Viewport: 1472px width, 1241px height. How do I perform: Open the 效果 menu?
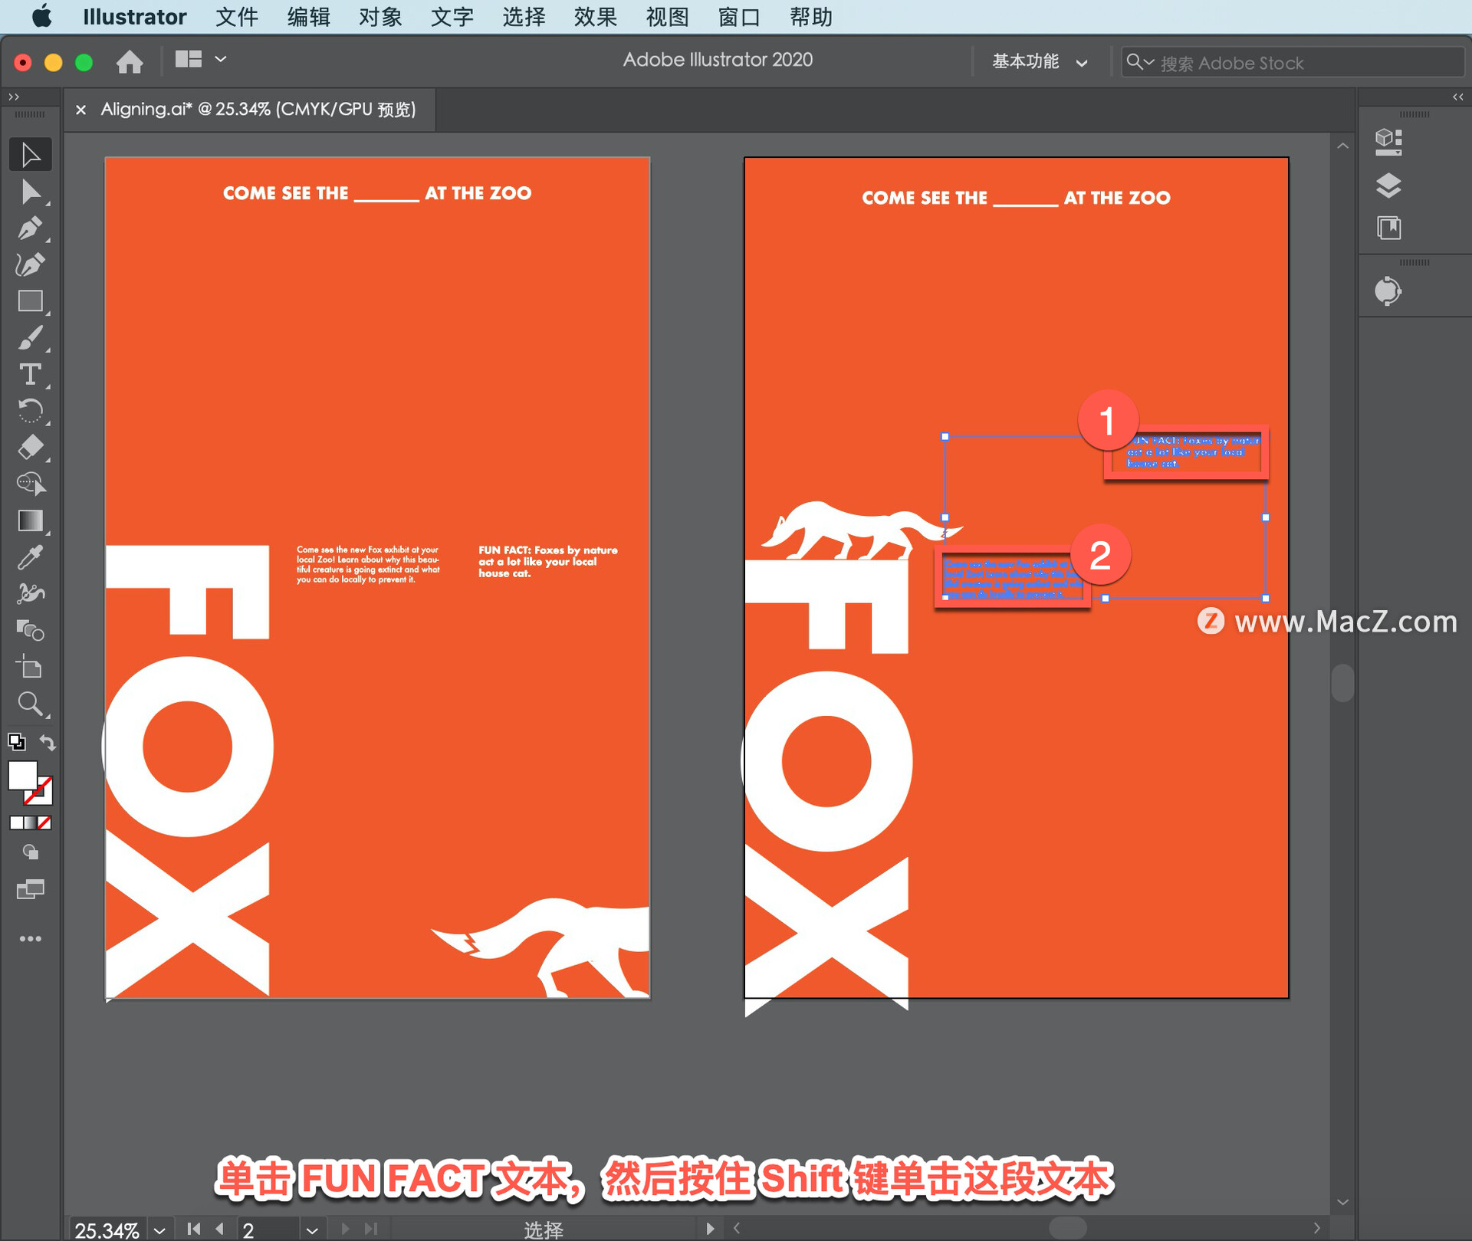coord(596,16)
